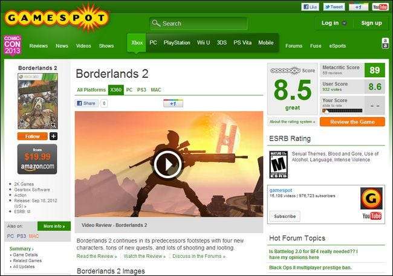Click the ESRB Mature rating icon
Image resolution: width=393 pixels, height=276 pixels.
pyautogui.click(x=279, y=164)
